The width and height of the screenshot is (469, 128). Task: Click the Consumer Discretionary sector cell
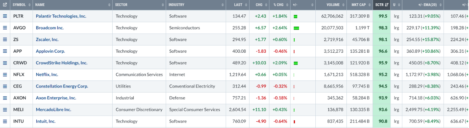coord(139,109)
